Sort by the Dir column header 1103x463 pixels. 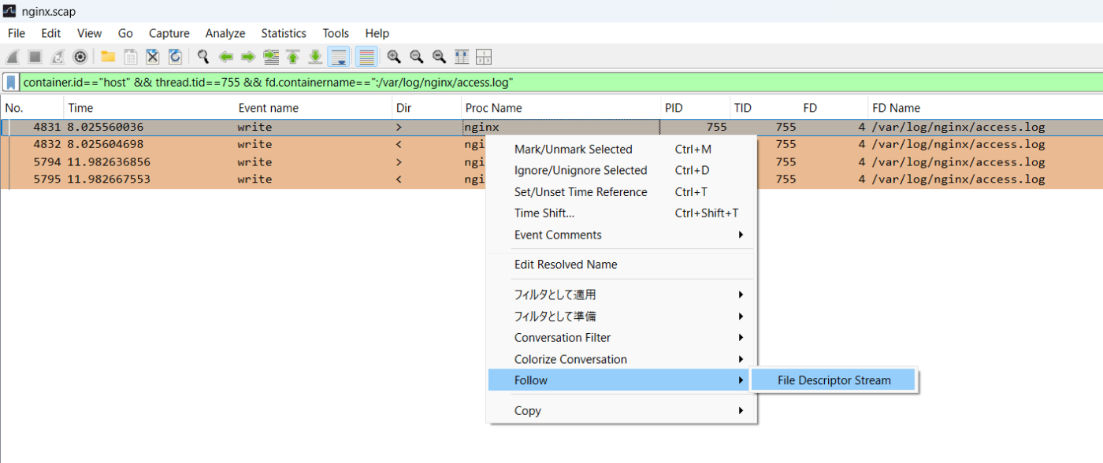pyautogui.click(x=426, y=108)
